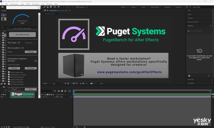
Task: Enable the Snapping checkbox
Action: point(78,7)
